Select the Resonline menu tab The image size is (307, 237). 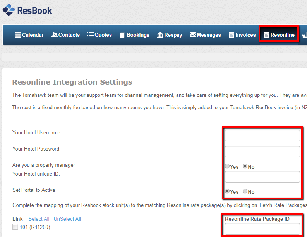pyautogui.click(x=279, y=35)
